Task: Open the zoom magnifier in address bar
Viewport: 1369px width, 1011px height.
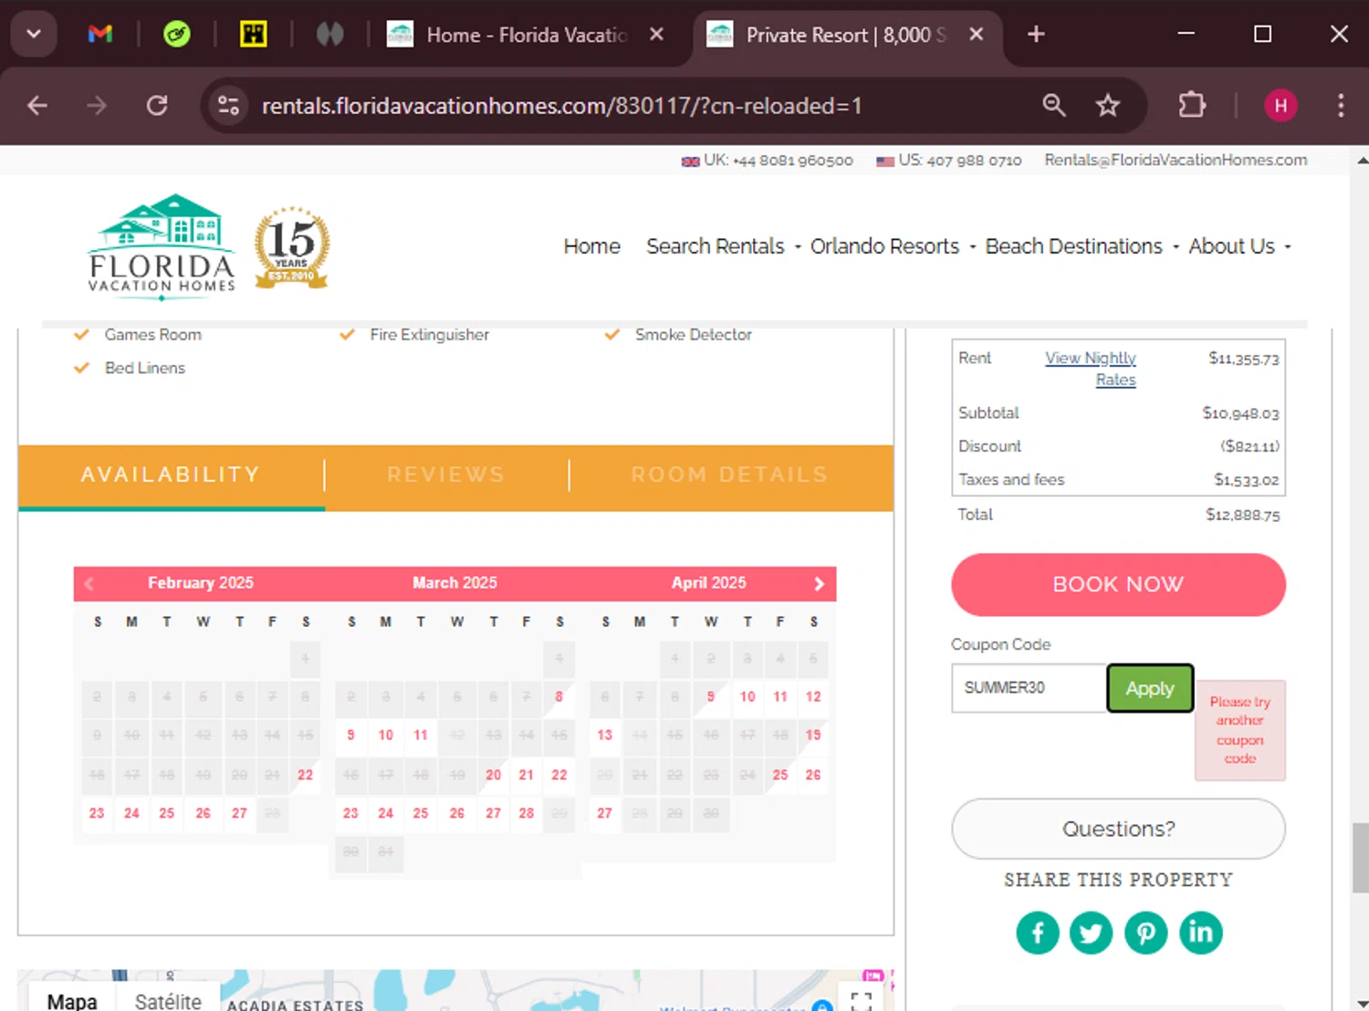Action: [x=1054, y=106]
